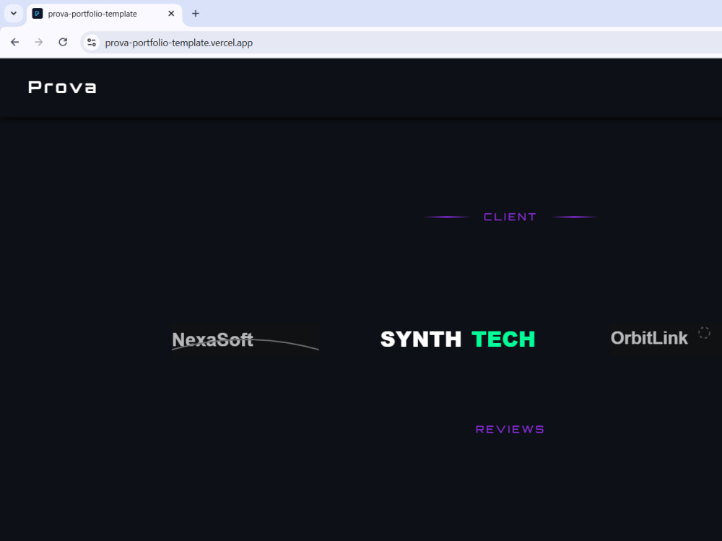Click the REVIEWS section heading
Screen dimensions: 722x541
click(x=510, y=430)
